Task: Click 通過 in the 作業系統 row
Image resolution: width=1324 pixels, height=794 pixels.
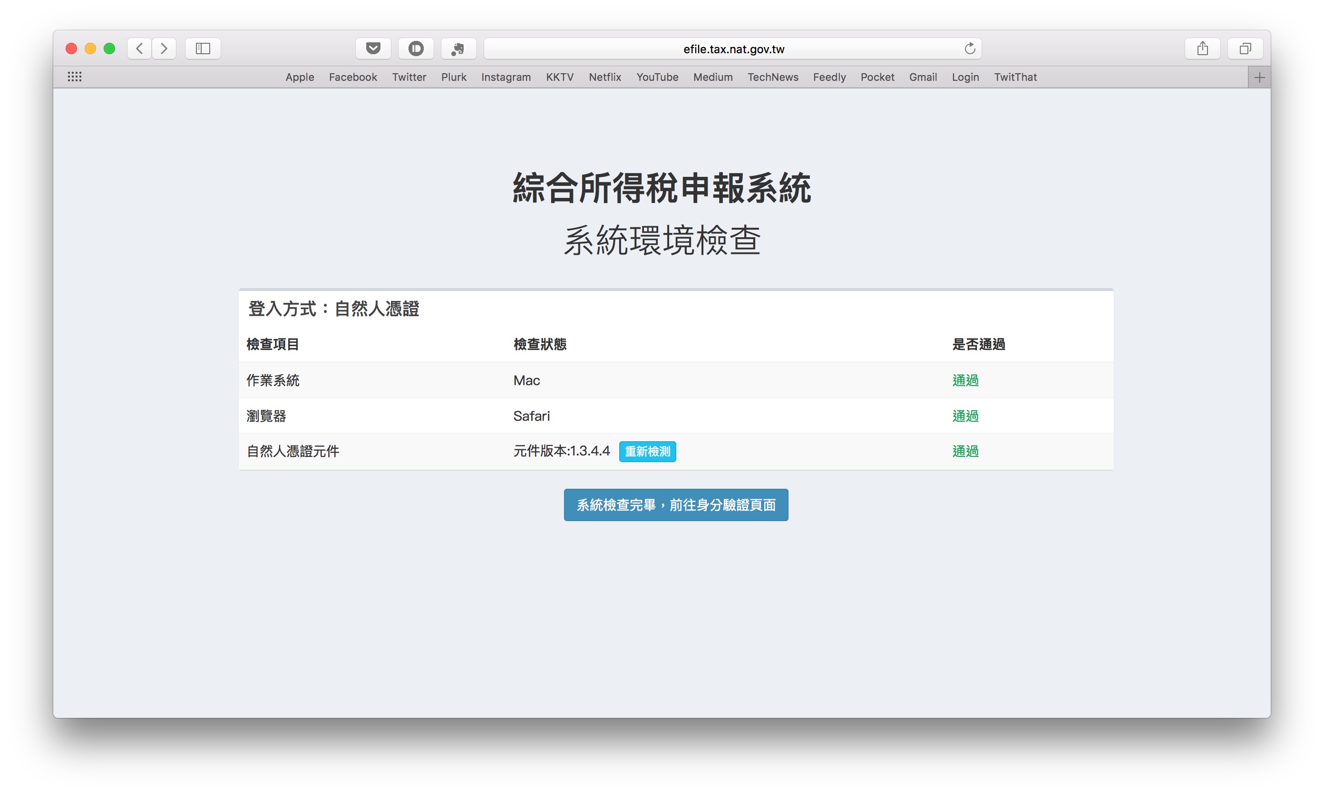Action: point(965,380)
